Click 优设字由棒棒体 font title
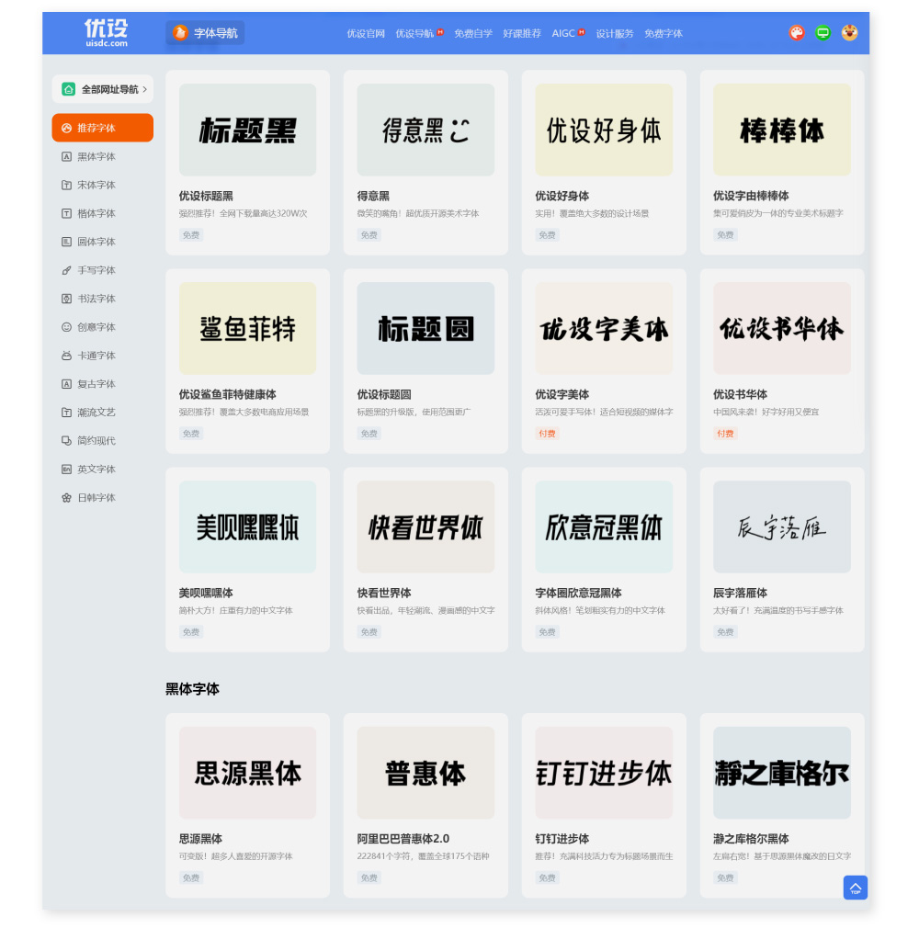The height and width of the screenshot is (928, 919). 751,196
